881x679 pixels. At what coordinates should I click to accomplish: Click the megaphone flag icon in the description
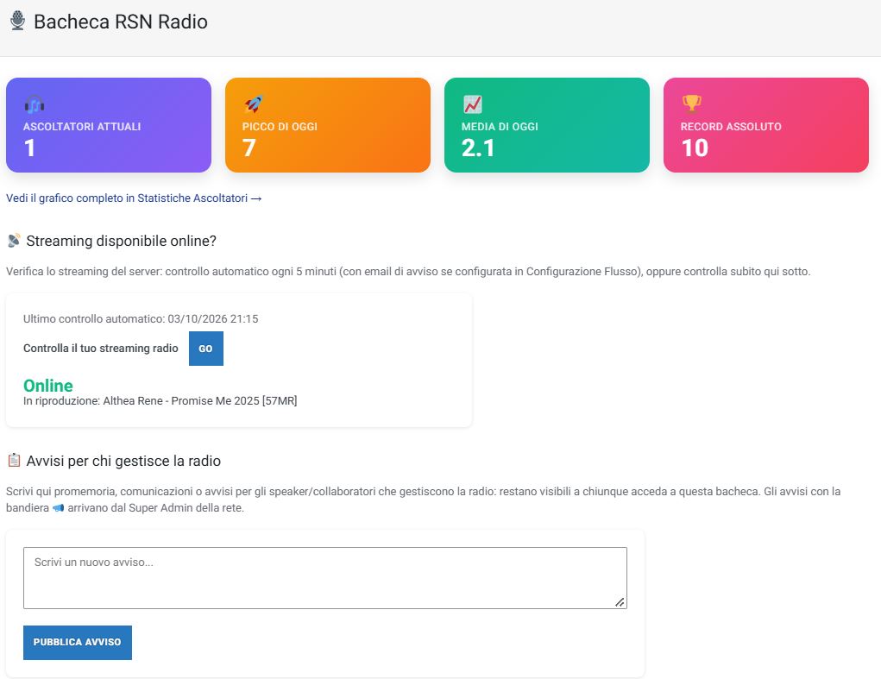coord(59,507)
